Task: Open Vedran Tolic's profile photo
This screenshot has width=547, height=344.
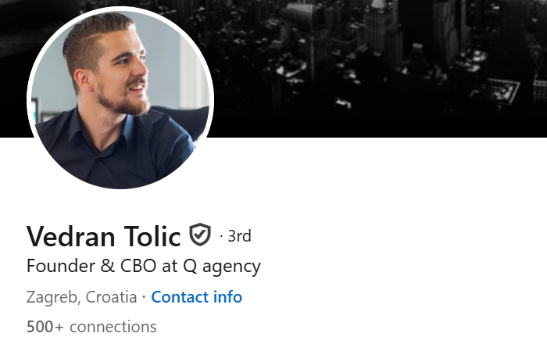Action: coord(120,98)
